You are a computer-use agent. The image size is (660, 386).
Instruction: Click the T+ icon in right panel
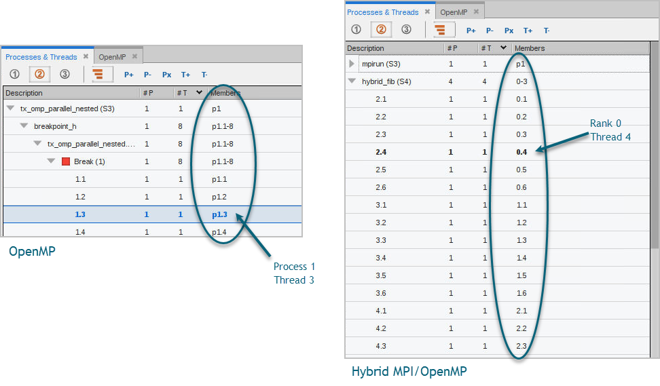point(528,31)
